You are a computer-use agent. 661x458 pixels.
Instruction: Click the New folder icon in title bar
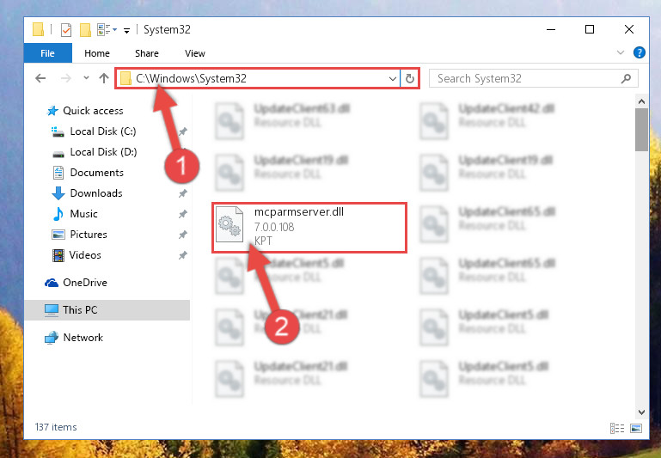pos(85,30)
